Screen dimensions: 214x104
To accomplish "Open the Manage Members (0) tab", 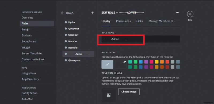I will (162, 21).
